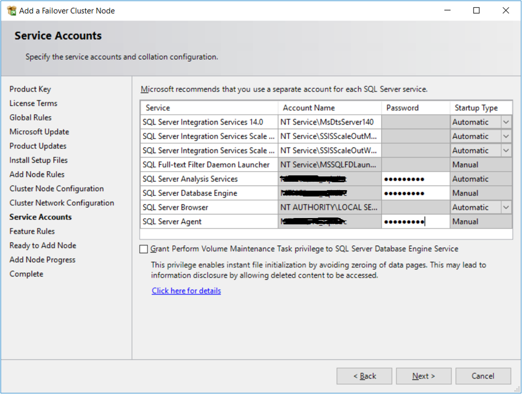Screen dimensions: 523x395
Task: Open Global Rules step in sidebar
Action: point(31,117)
